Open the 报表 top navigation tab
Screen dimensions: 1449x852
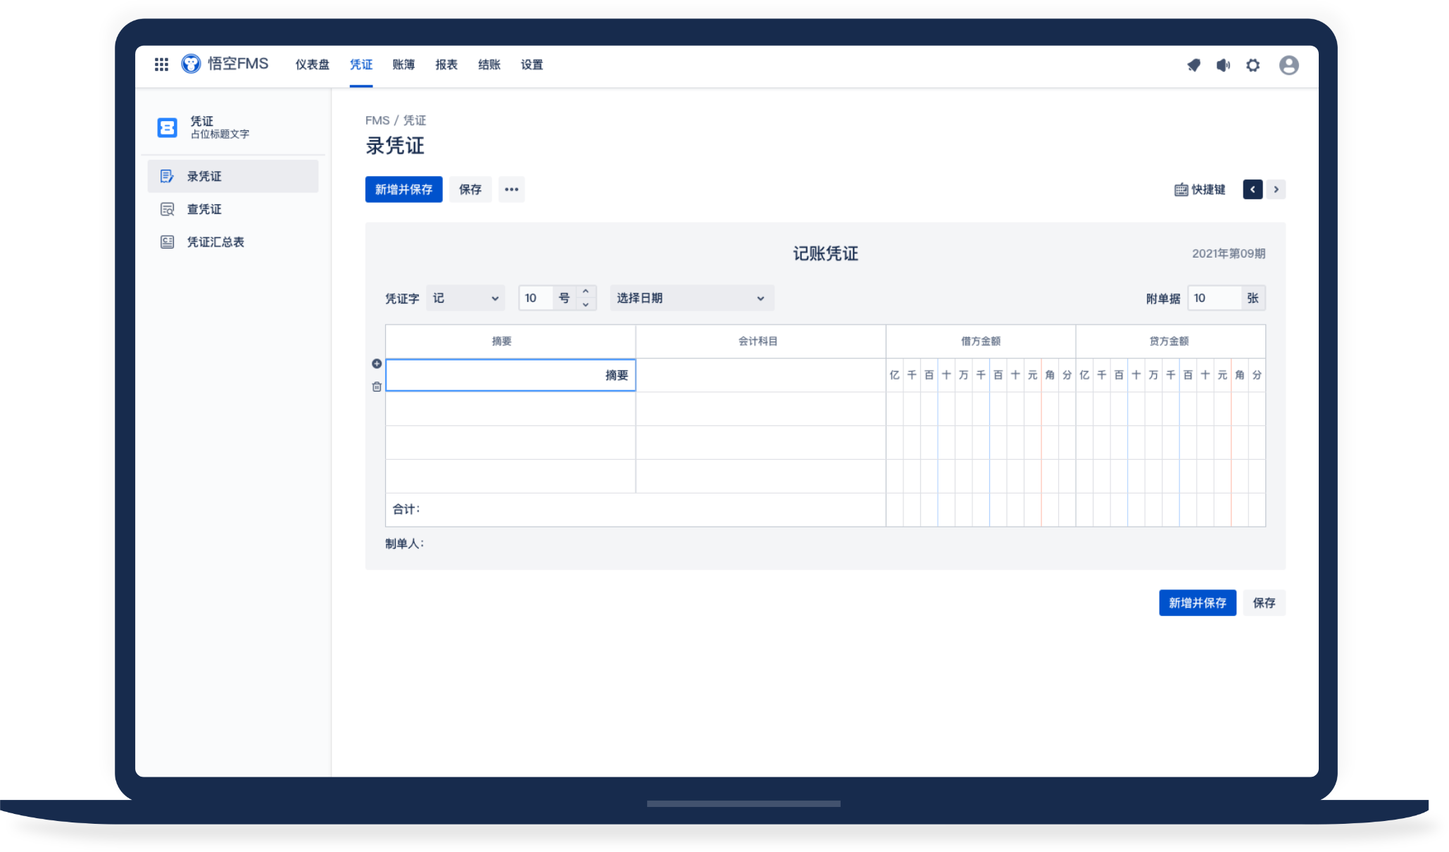[x=446, y=65]
